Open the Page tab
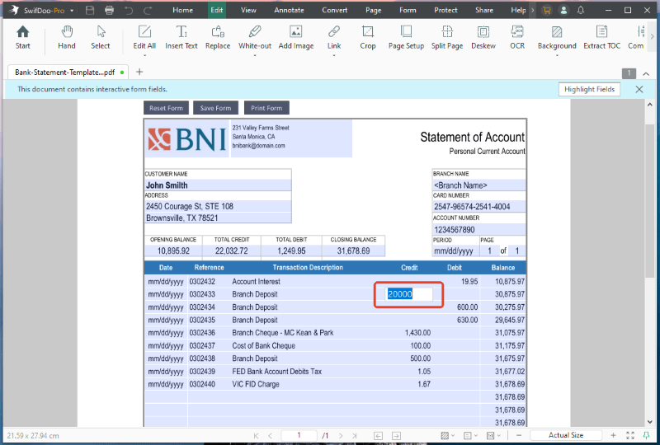The width and height of the screenshot is (660, 445). (374, 10)
